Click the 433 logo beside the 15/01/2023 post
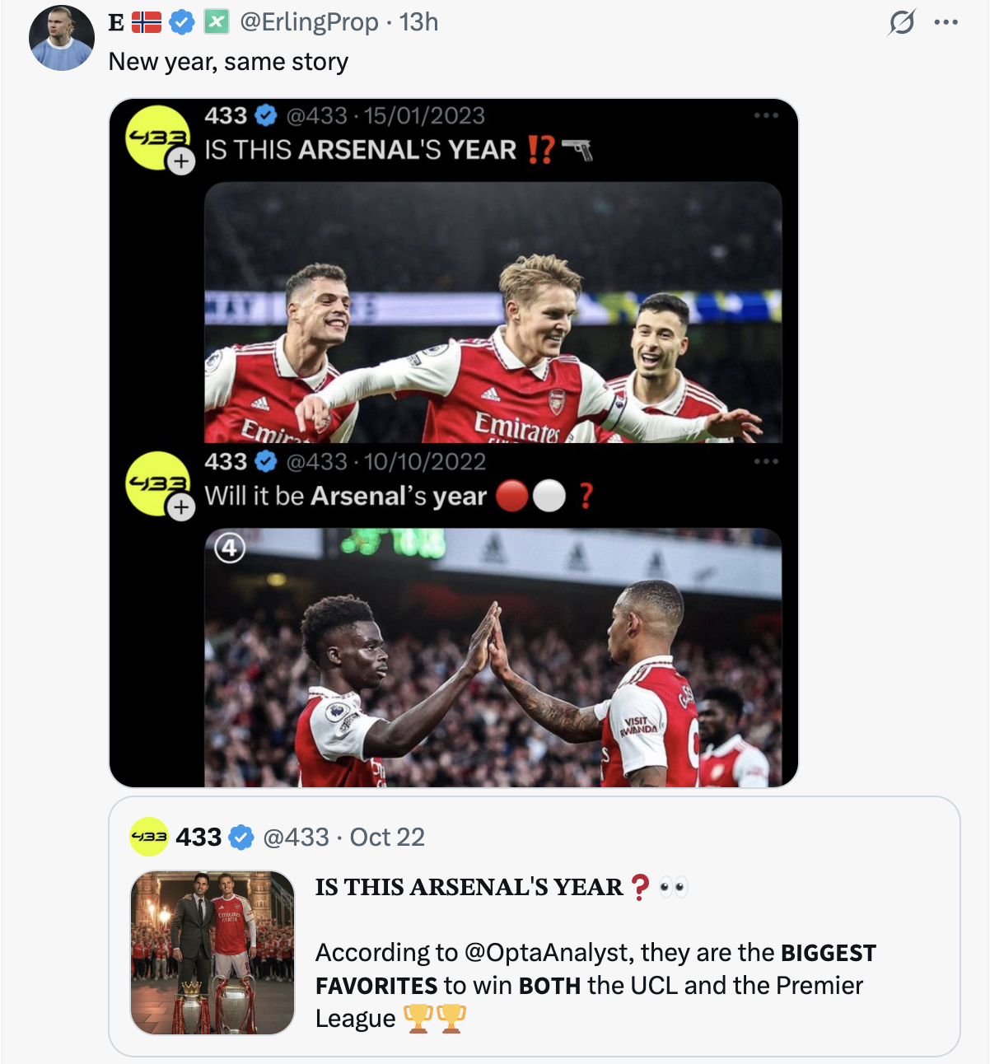The width and height of the screenshot is (990, 1064). click(157, 138)
